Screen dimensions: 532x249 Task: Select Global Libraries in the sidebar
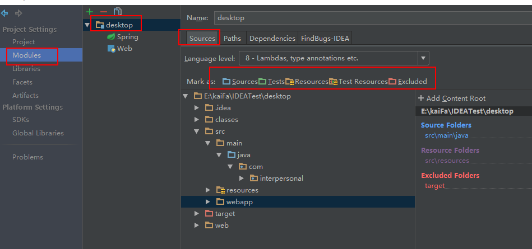[38, 133]
